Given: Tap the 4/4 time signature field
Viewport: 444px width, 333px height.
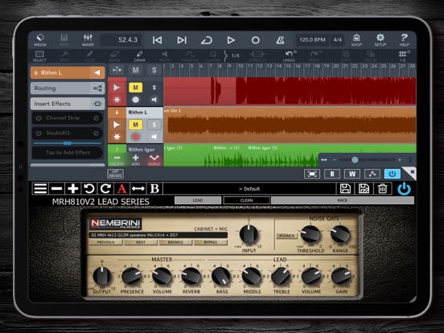Looking at the screenshot, I should pyautogui.click(x=338, y=40).
